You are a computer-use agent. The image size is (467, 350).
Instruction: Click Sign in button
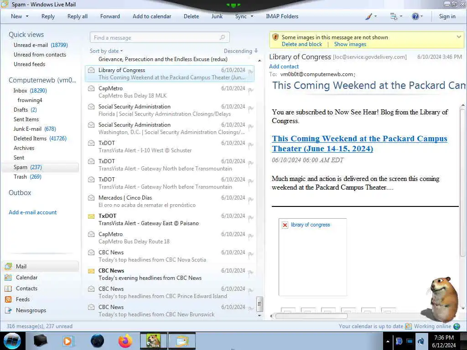coord(447,16)
